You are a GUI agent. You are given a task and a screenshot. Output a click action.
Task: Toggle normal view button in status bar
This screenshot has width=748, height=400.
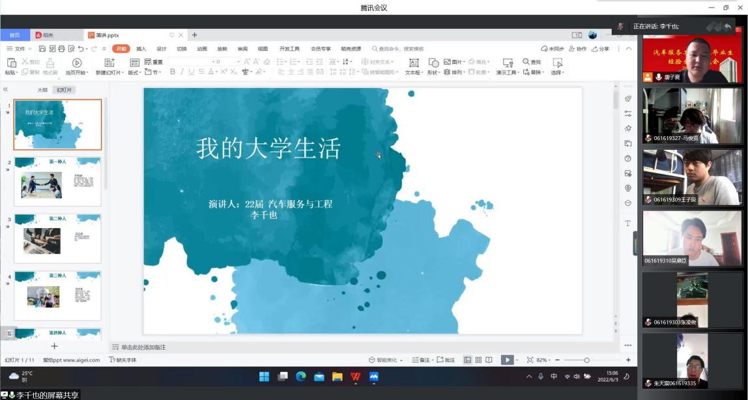point(467,360)
